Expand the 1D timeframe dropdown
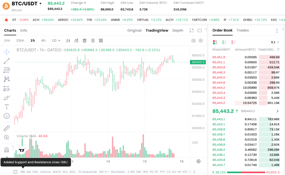The height and width of the screenshot is (175, 285). coord(56,41)
